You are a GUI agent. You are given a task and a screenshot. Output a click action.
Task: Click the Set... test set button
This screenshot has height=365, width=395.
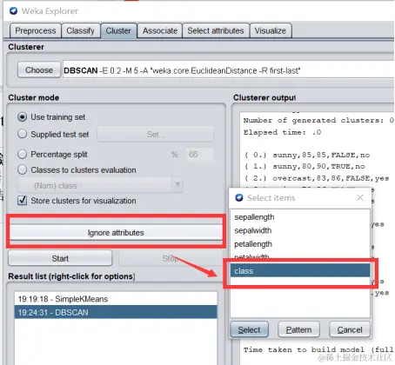point(156,134)
